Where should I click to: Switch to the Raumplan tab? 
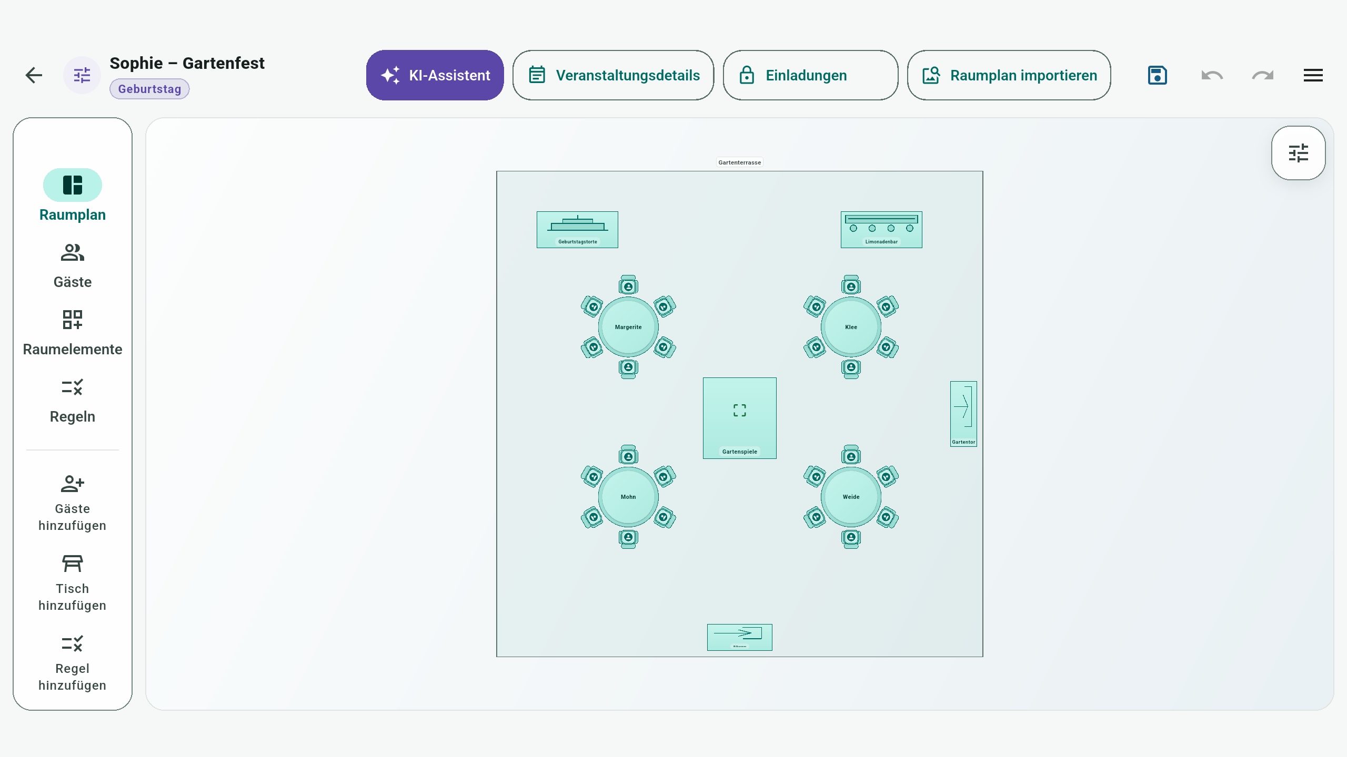(73, 196)
